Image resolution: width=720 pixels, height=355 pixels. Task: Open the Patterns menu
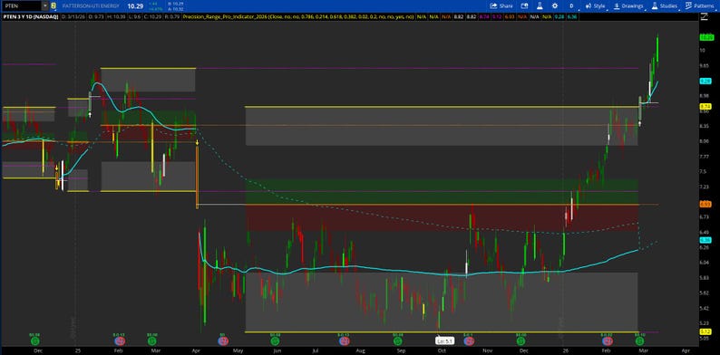[699, 6]
